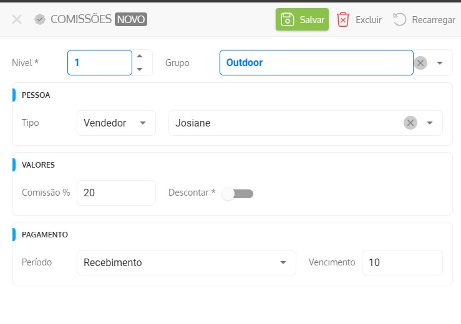Viewport: 461px width, 324px height.
Task: Toggle the Descontar switch
Action: pos(238,194)
